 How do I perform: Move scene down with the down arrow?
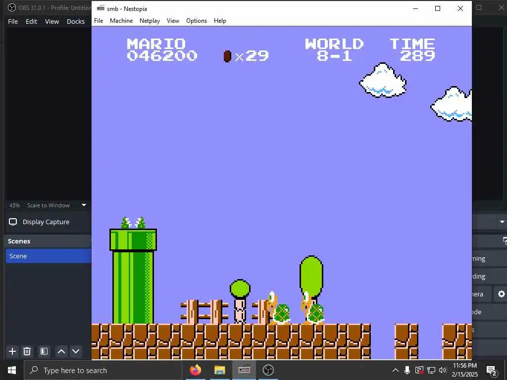tap(76, 351)
